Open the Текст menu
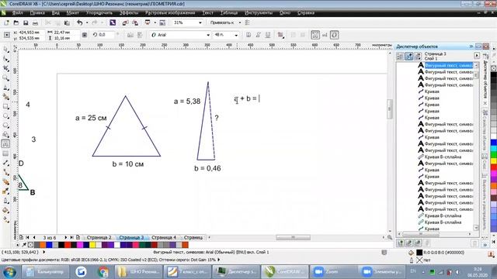This screenshot has height=279, width=497. [208, 13]
